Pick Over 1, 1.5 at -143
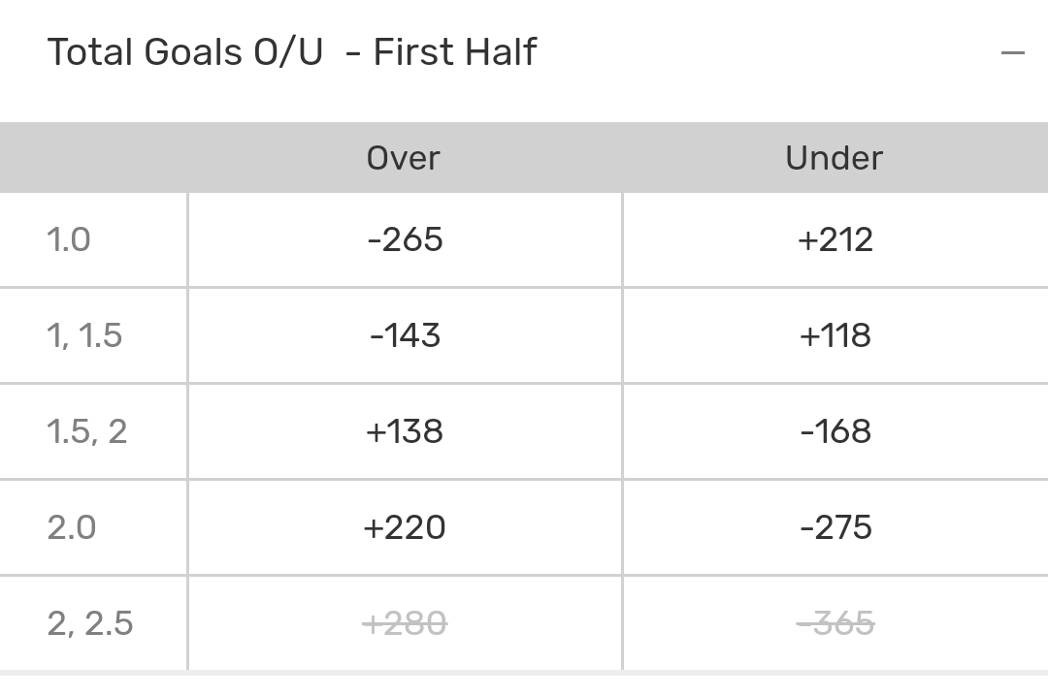The width and height of the screenshot is (1048, 696). tap(405, 335)
